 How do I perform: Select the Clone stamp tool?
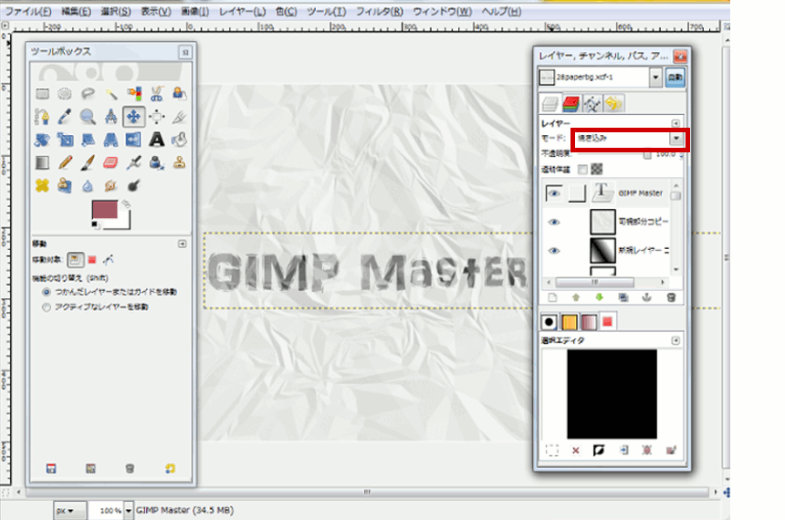[179, 162]
